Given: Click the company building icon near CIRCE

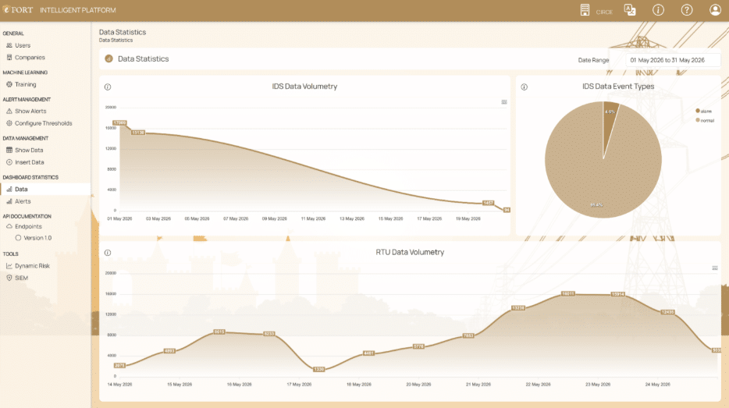Looking at the screenshot, I should tap(585, 10).
